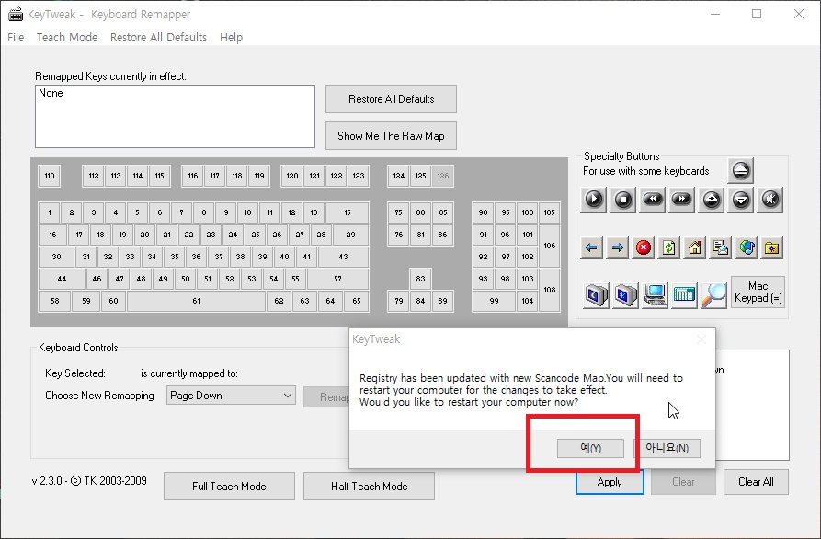The image size is (821, 539).
Task: Click 아니요(N) to decline the restart
Action: (667, 448)
